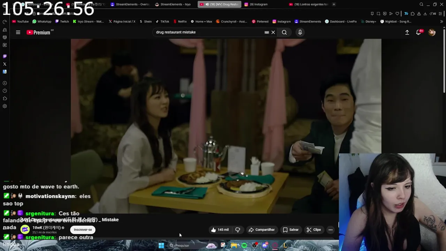Open 1theK channel avatar
Image resolution: width=446 pixels, height=251 pixels.
click(25, 229)
